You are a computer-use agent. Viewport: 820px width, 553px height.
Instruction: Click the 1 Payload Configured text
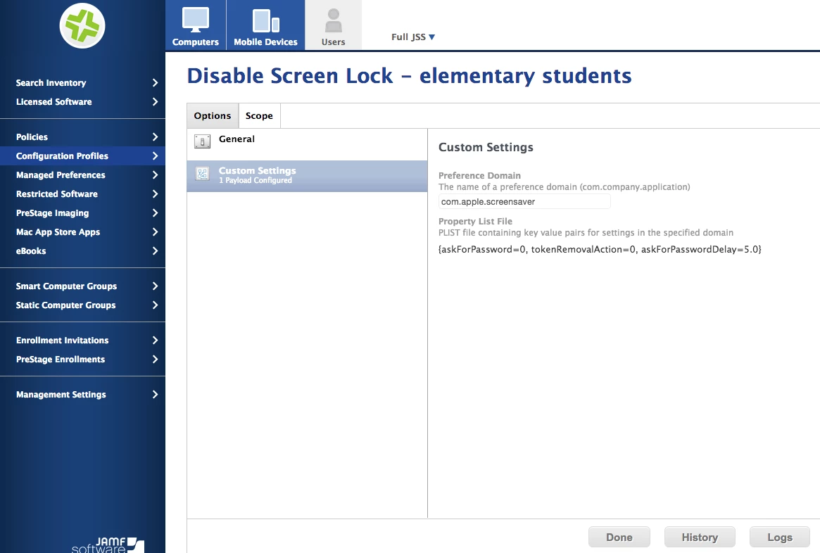click(256, 180)
